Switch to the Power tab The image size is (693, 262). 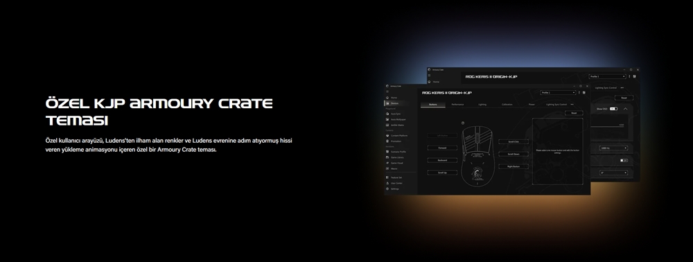click(532, 105)
